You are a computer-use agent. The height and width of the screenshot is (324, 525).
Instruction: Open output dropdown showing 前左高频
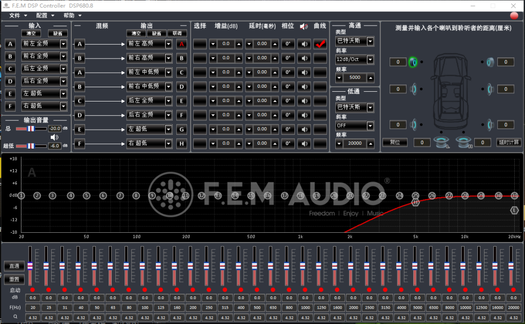168,44
